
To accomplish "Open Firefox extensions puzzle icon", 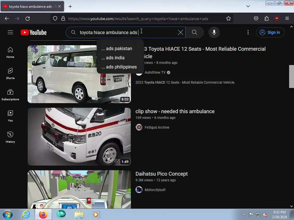I will [x=266, y=19].
